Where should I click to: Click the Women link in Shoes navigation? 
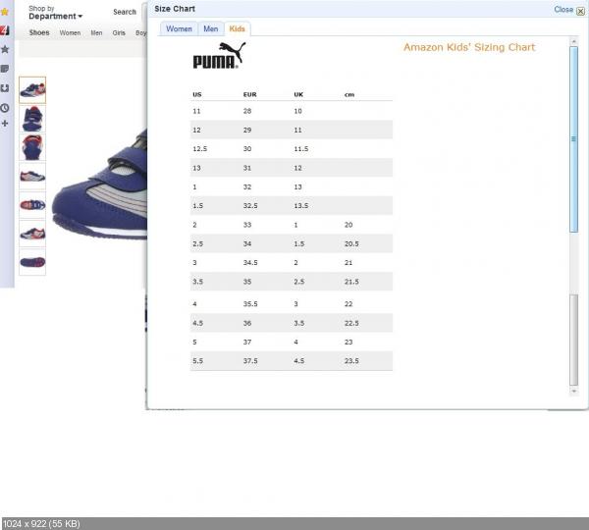70,33
